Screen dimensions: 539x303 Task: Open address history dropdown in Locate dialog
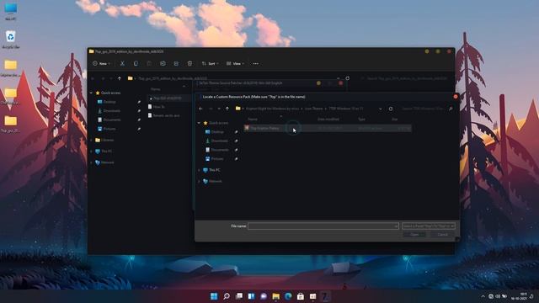[x=380, y=109]
